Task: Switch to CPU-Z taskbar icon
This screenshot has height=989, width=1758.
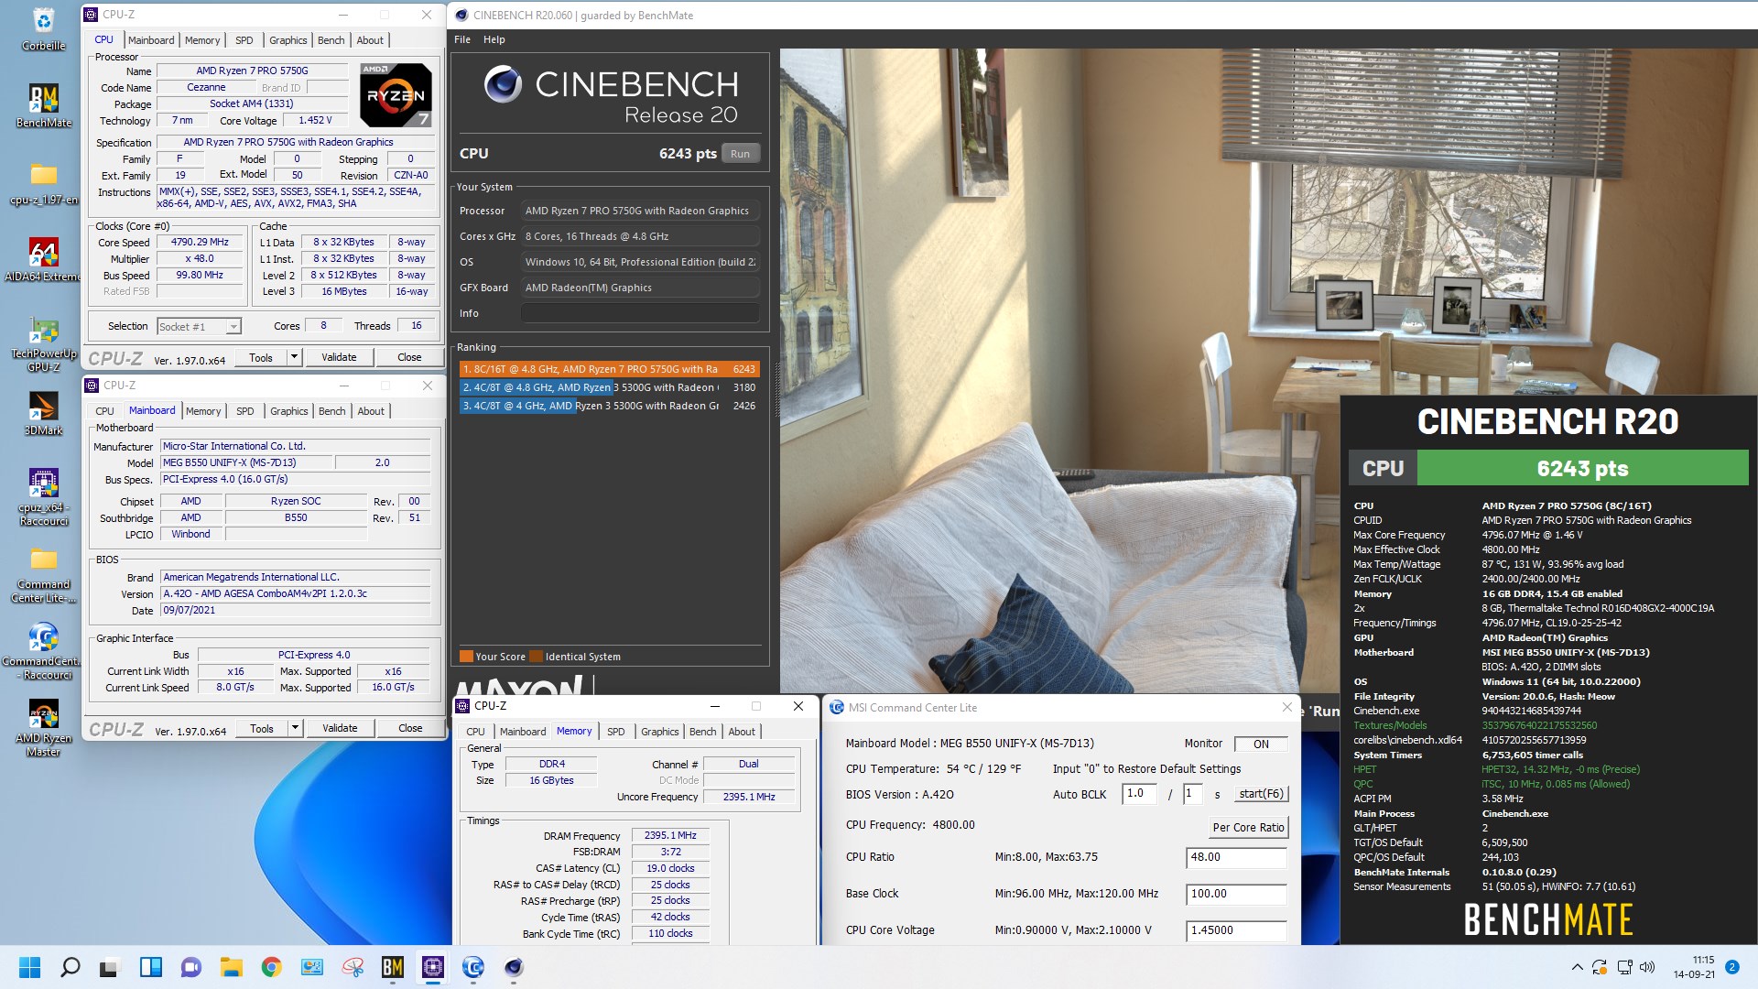Action: point(433,967)
